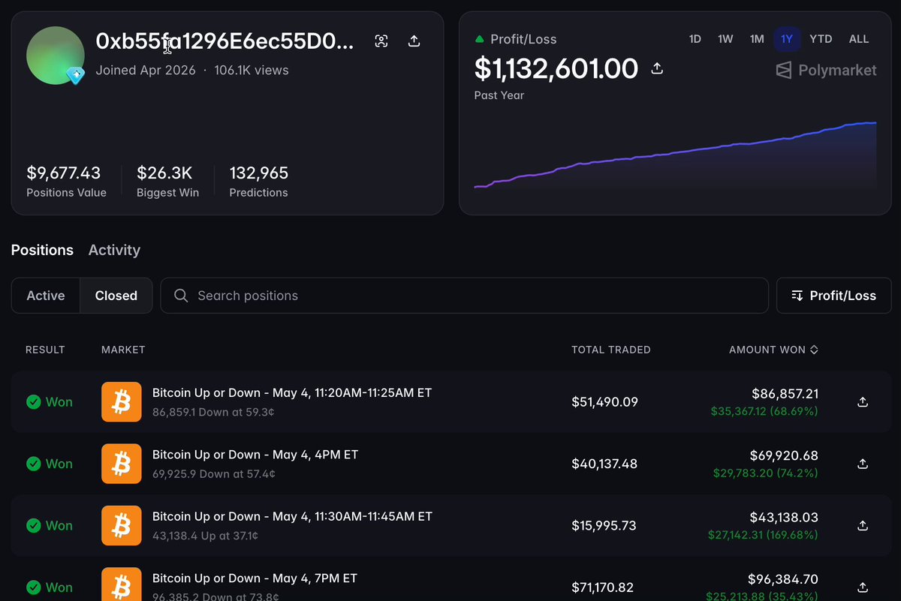Viewport: 901px width, 601px height.
Task: Show Active positions
Action: [x=46, y=296]
